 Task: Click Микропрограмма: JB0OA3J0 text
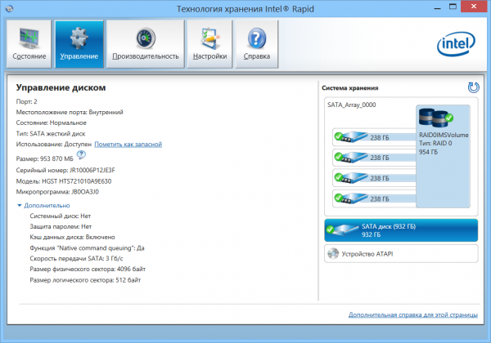tap(57, 192)
